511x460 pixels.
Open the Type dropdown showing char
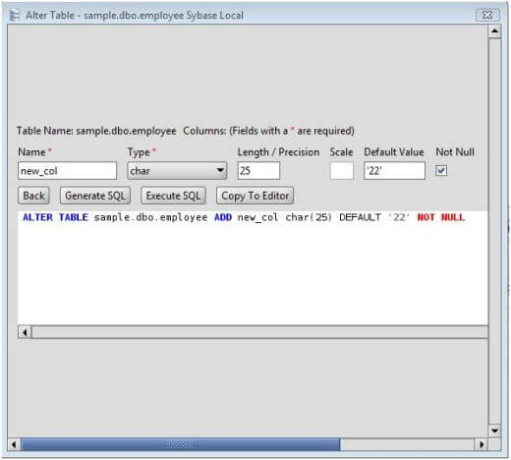tap(177, 171)
